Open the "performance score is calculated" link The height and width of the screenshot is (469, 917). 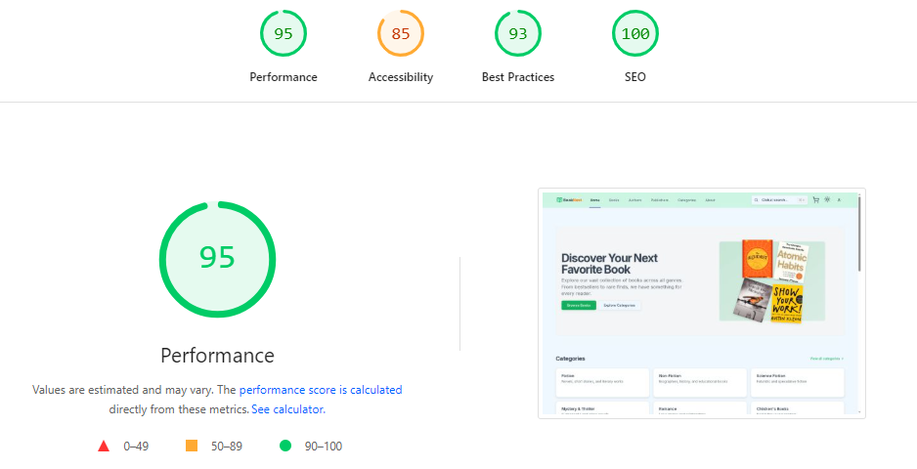321,390
